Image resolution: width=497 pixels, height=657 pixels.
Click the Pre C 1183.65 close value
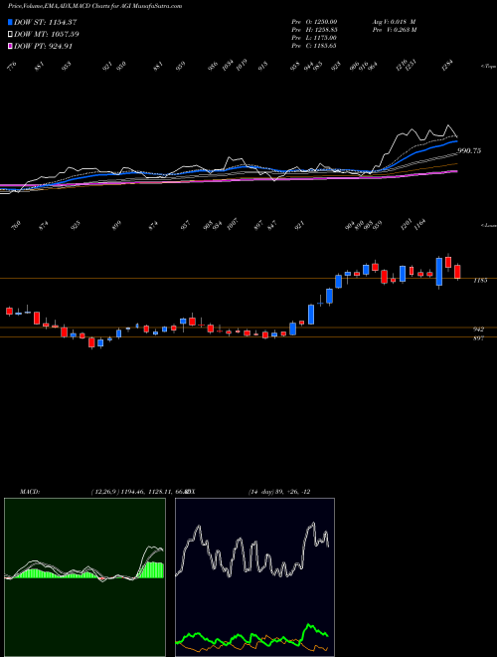coord(314,46)
